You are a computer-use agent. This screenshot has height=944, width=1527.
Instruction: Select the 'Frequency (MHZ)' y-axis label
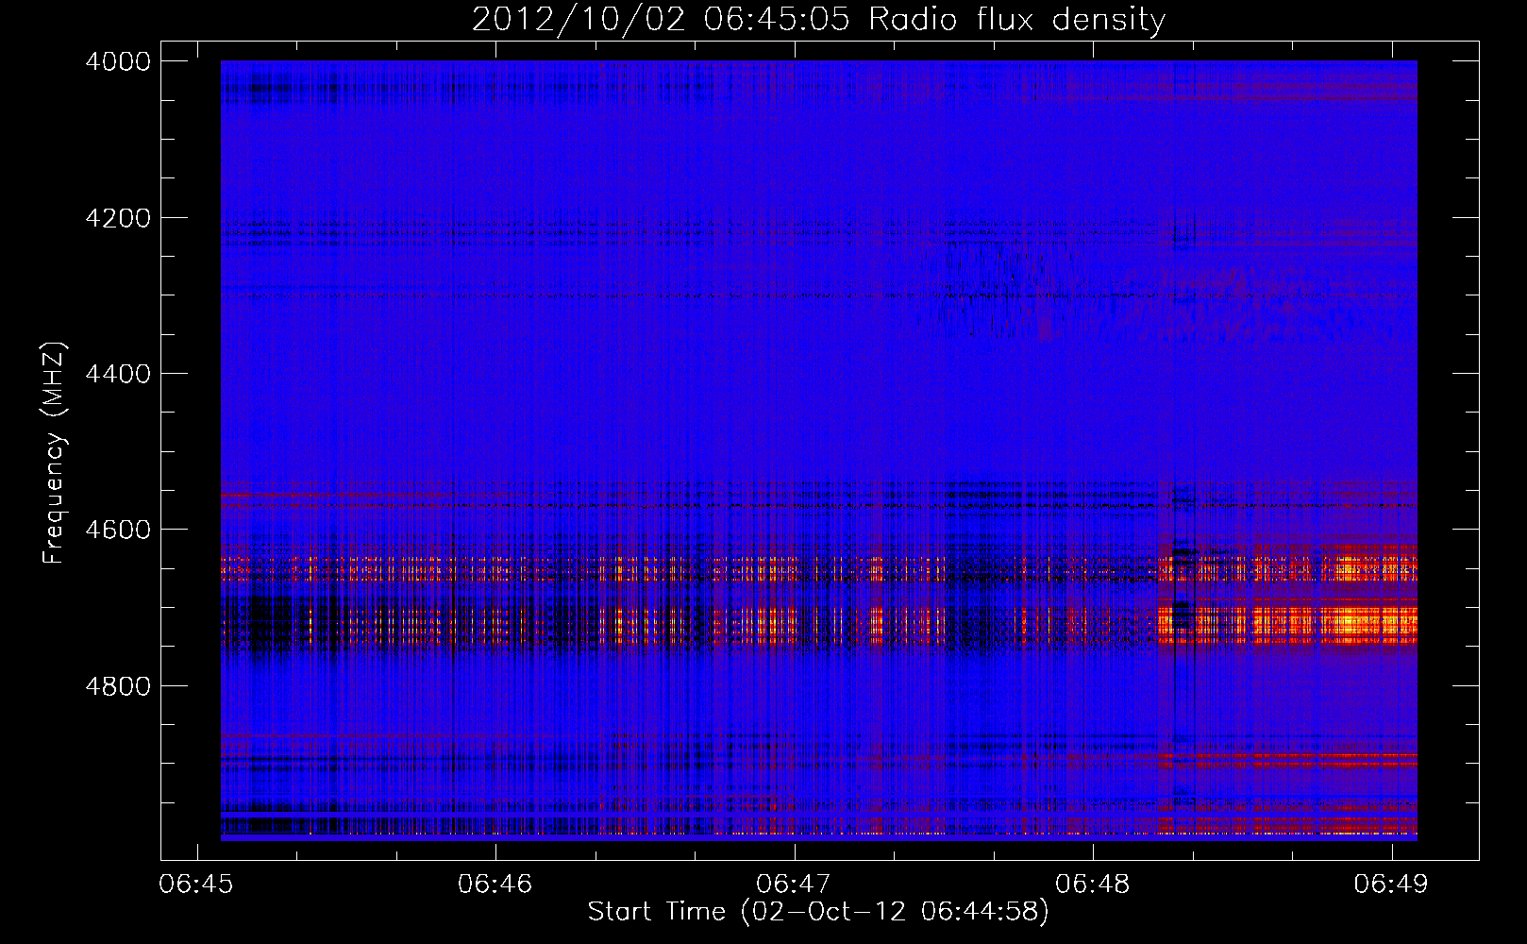click(x=55, y=453)
